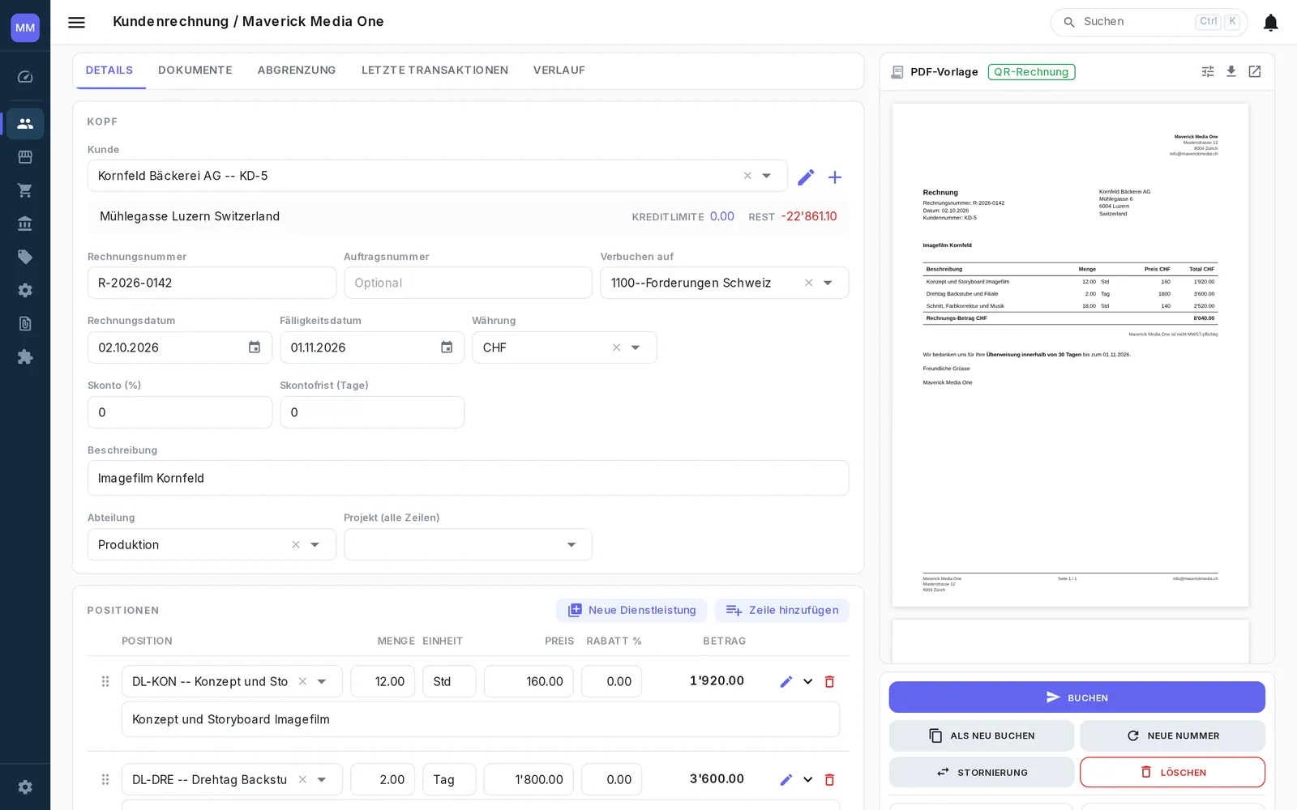
Task: Toggle the hamburger navigation menu
Action: tap(76, 23)
